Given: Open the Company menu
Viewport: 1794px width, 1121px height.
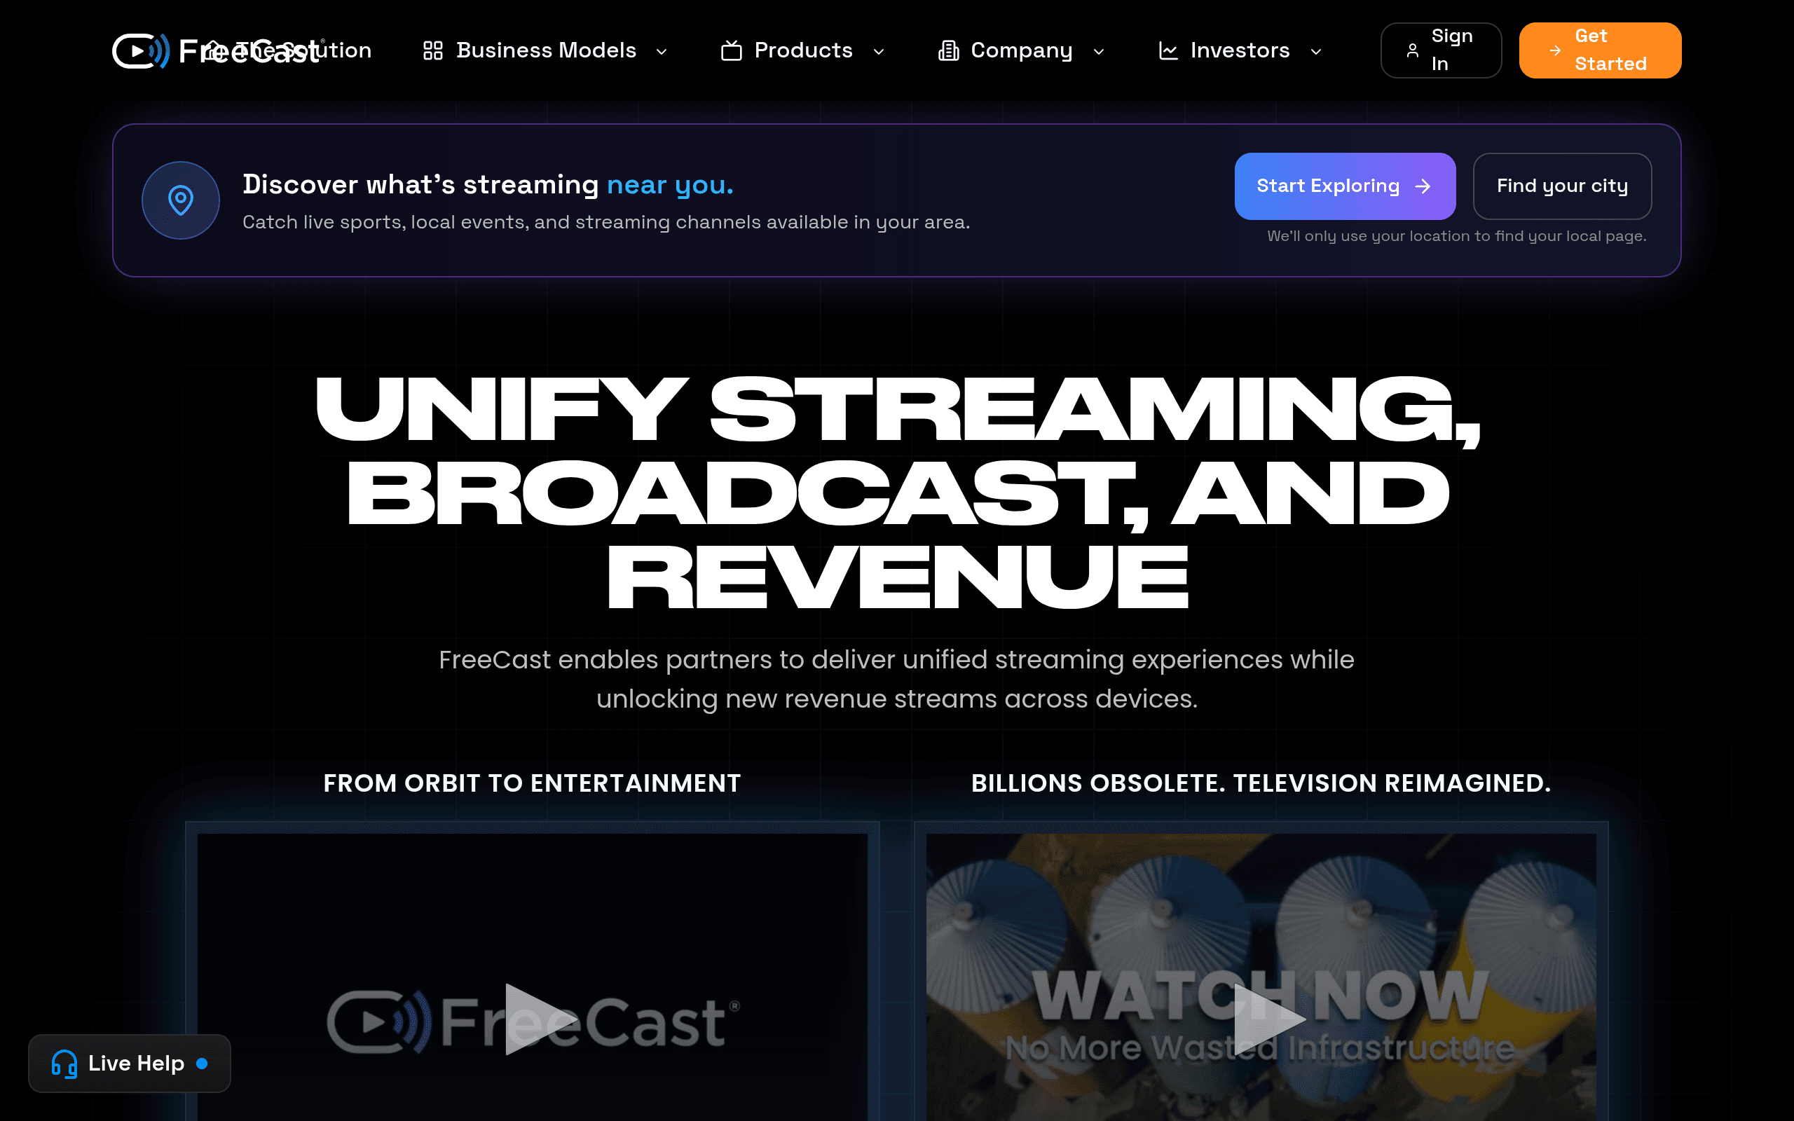Looking at the screenshot, I should pyautogui.click(x=1022, y=50).
